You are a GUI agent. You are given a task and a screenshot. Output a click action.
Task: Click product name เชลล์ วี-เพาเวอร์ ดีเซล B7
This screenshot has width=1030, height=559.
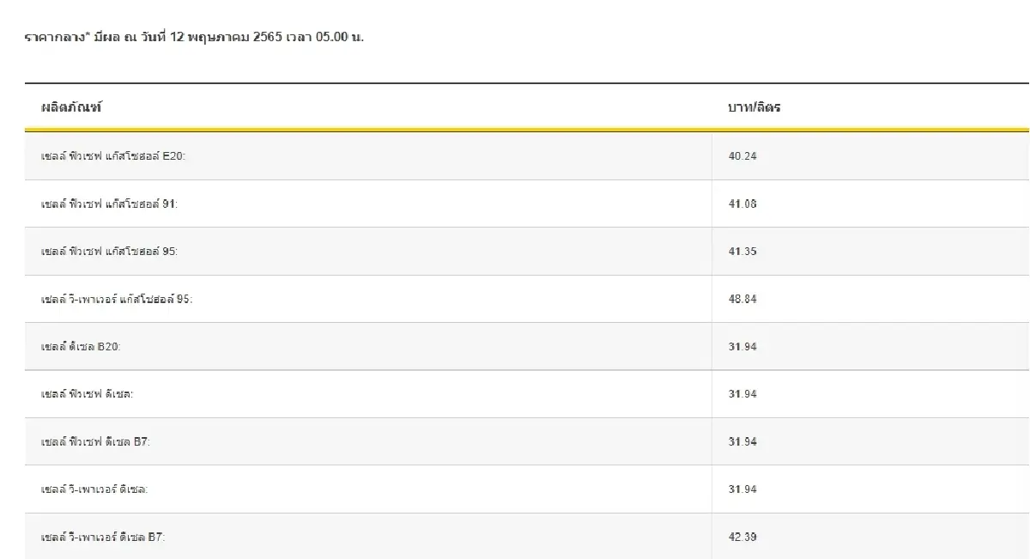point(103,537)
